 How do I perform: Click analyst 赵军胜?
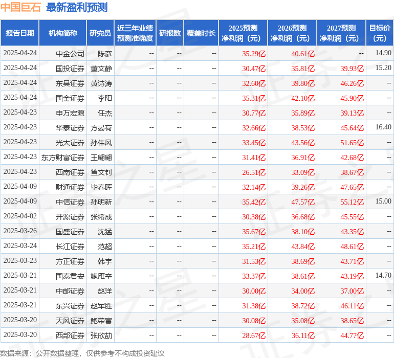pyautogui.click(x=101, y=306)
